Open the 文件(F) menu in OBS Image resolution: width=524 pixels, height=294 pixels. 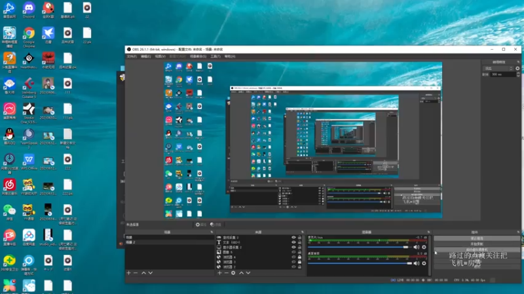(x=132, y=56)
